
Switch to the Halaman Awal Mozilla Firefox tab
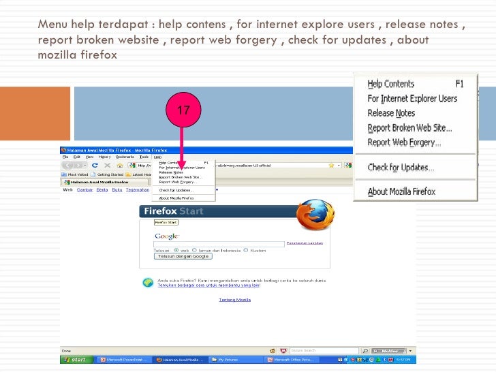click(x=104, y=182)
